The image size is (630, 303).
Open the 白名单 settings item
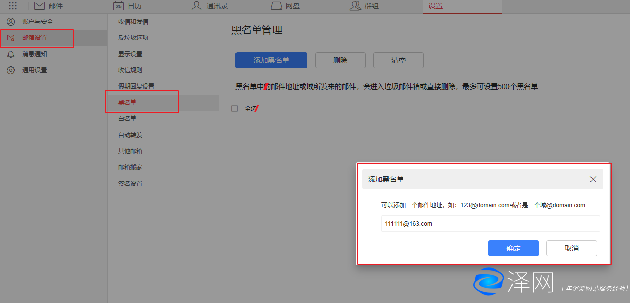127,118
